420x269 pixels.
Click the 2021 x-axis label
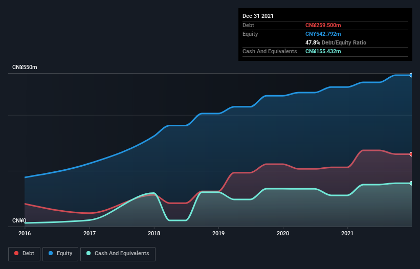pos(347,233)
